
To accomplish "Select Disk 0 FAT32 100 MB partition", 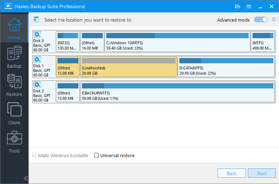I will point(68,41).
